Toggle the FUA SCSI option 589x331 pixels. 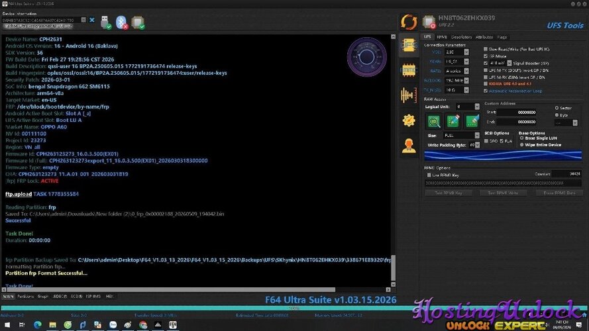pos(502,141)
